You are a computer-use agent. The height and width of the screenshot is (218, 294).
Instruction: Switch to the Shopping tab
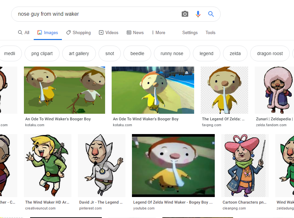[x=78, y=32]
